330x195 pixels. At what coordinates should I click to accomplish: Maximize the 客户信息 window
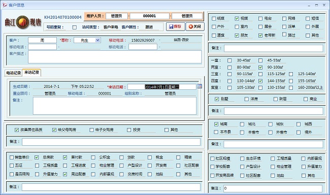[316, 5]
